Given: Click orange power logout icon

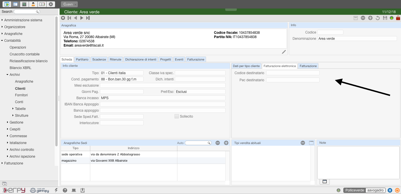Looking at the screenshot, I should (397, 190).
